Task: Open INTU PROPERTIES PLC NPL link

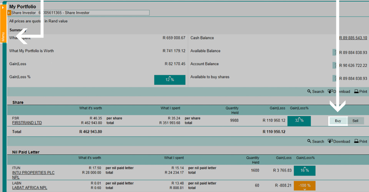Action: coord(33,173)
